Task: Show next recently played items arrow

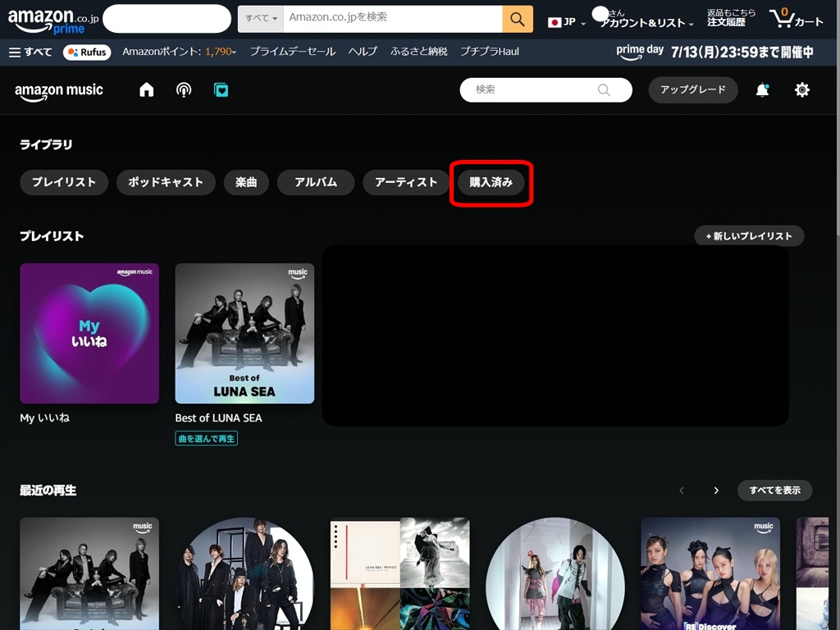Action: click(x=716, y=491)
